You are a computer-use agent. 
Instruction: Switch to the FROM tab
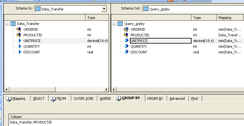60,99
